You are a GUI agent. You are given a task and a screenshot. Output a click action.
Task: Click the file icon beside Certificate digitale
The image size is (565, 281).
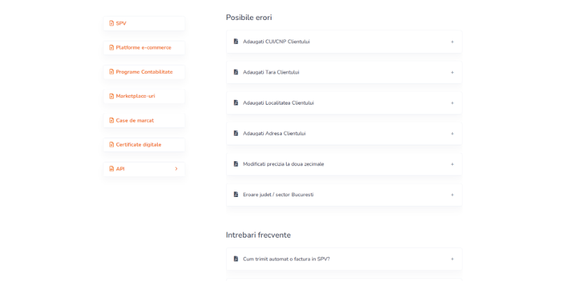pyautogui.click(x=112, y=145)
